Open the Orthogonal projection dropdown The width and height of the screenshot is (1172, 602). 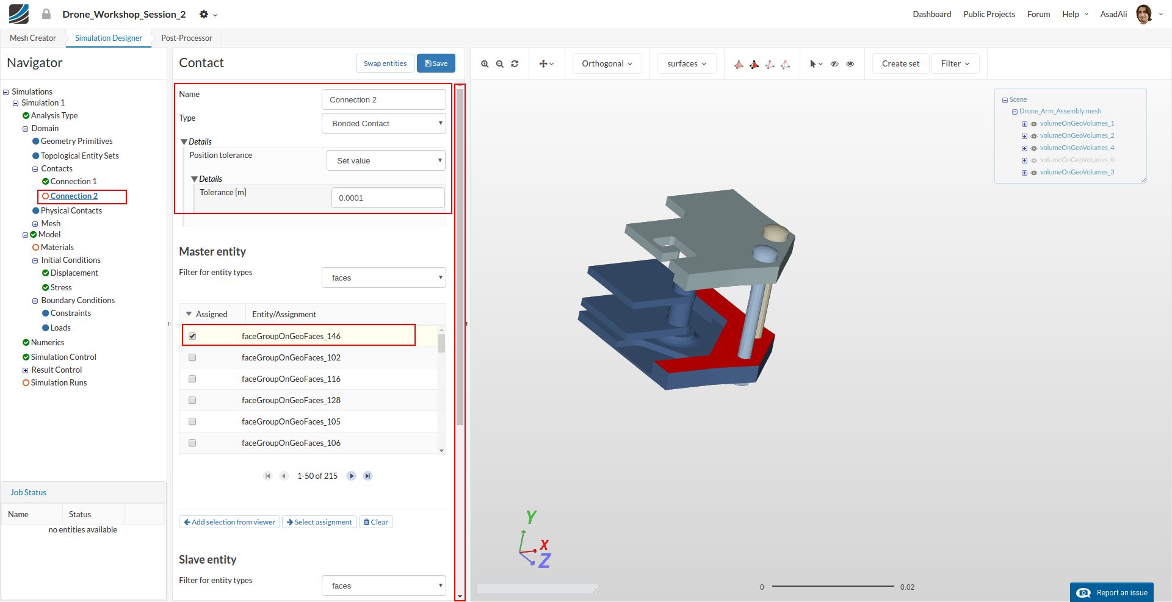(607, 63)
